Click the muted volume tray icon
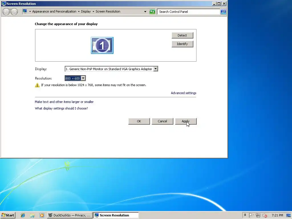 tap(265, 216)
